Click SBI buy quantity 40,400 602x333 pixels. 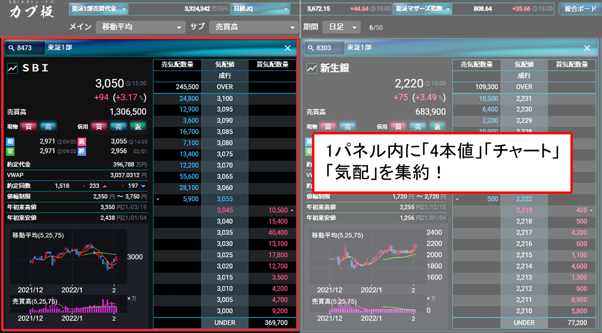278,233
